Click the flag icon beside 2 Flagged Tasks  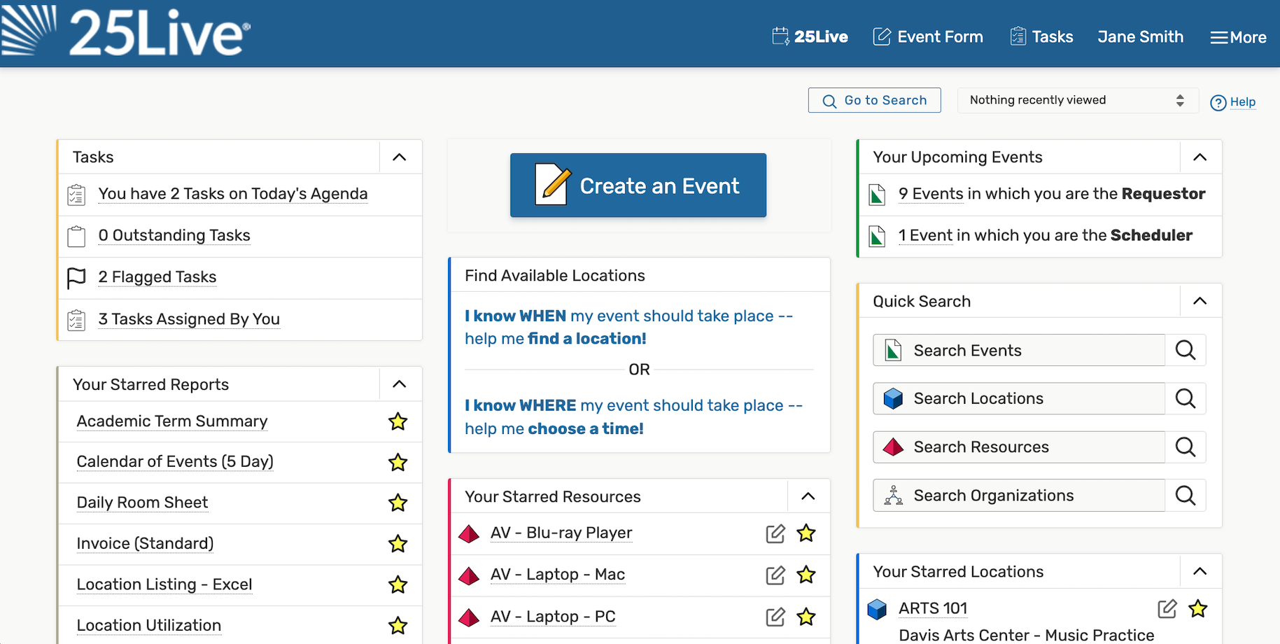coord(76,278)
